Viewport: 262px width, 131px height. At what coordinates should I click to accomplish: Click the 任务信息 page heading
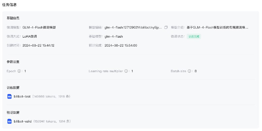pos(9,5)
